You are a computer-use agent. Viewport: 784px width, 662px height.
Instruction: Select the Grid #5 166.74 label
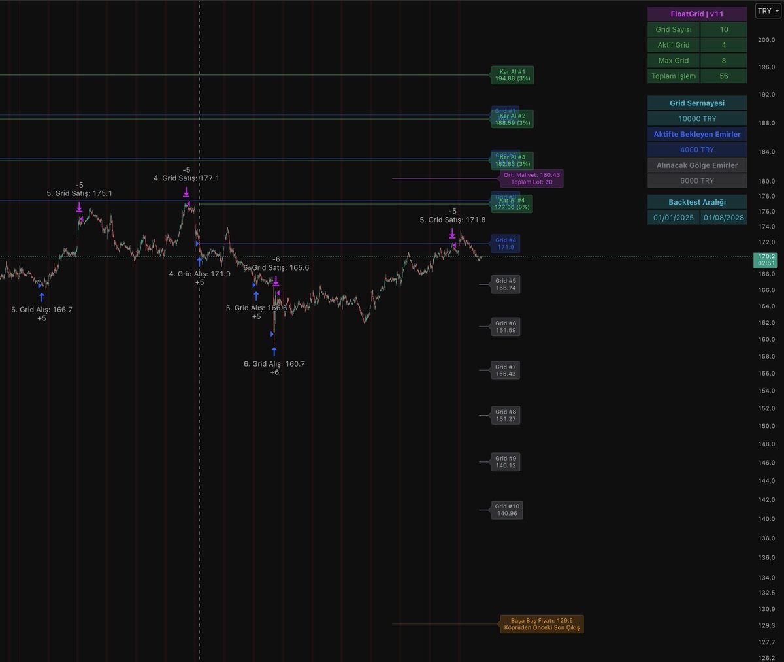pos(506,284)
